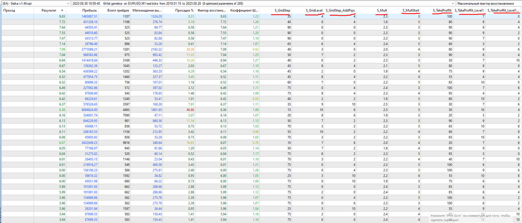The width and height of the screenshot is (522, 223).
Task: Click the profit cell 26405.15
Action: coord(89,158)
